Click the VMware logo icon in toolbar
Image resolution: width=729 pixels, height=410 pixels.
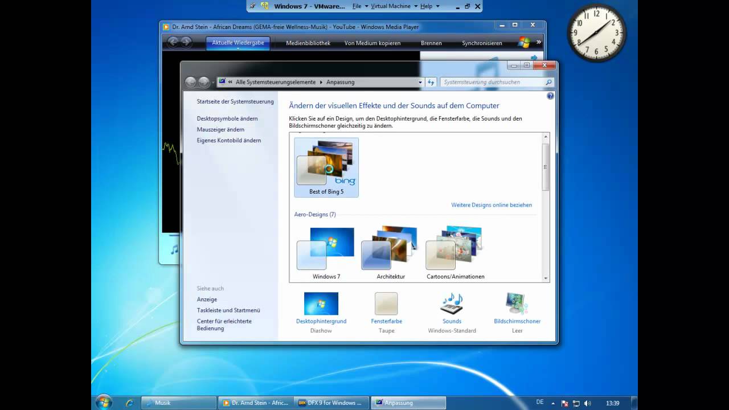pyautogui.click(x=265, y=6)
